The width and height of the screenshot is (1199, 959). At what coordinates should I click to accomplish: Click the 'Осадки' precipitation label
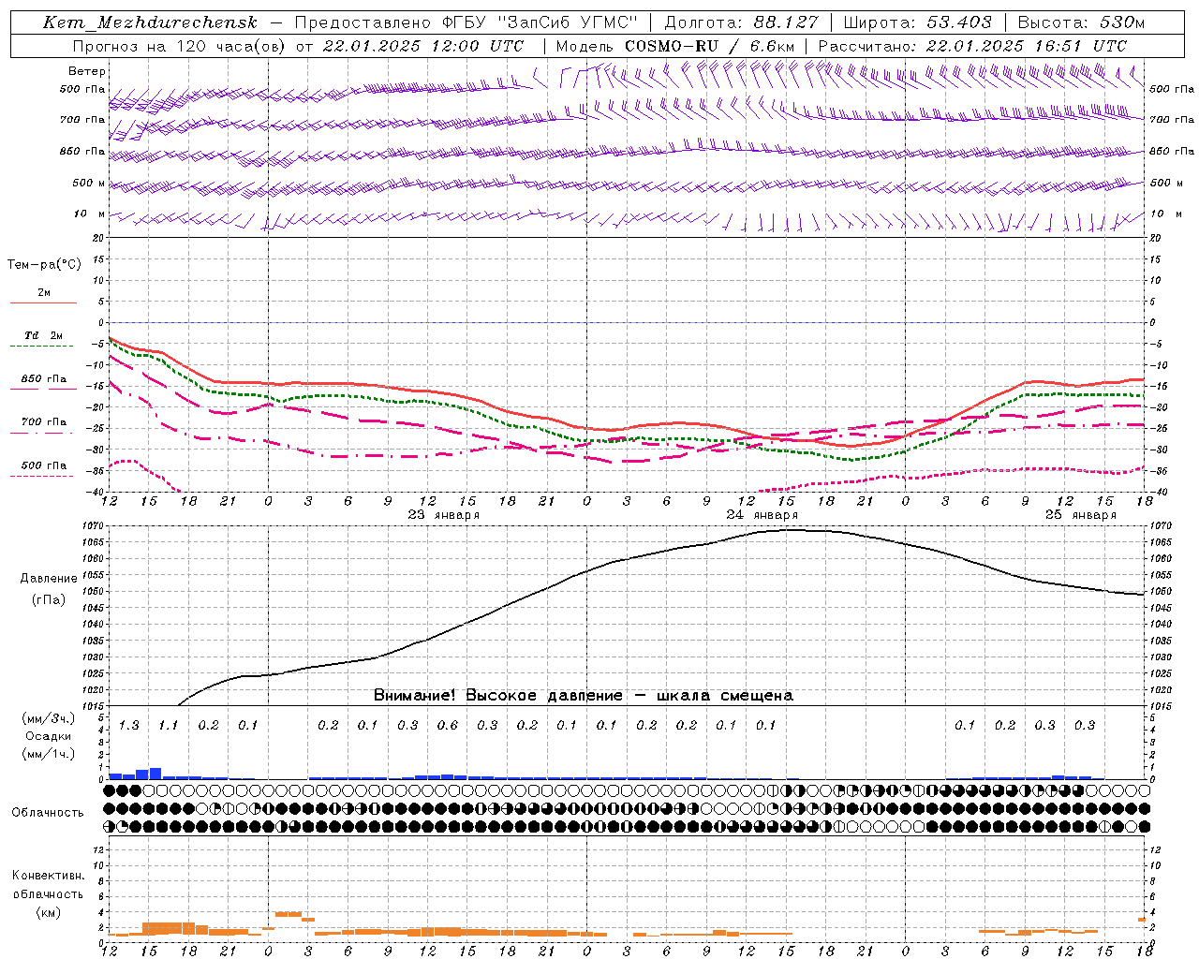tap(48, 736)
